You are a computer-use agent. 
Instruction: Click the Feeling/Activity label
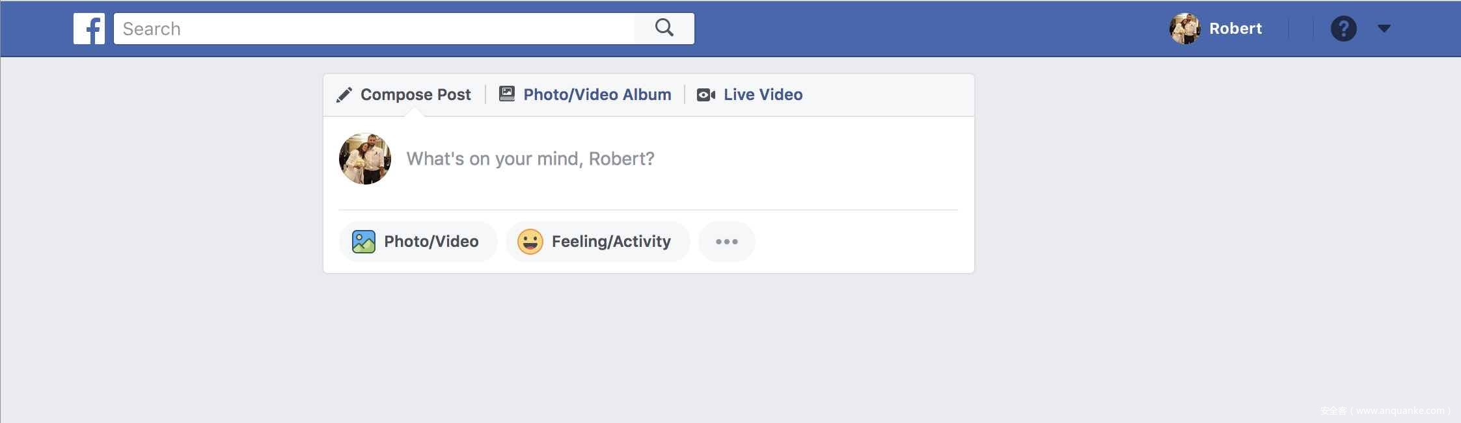click(x=610, y=242)
